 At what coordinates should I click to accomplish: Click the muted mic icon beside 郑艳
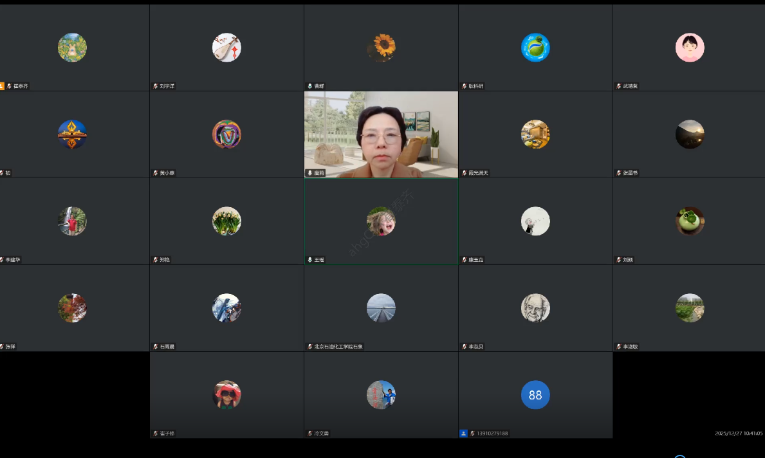(x=155, y=260)
